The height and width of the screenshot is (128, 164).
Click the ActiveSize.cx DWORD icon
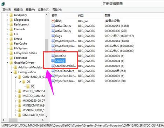53,26
